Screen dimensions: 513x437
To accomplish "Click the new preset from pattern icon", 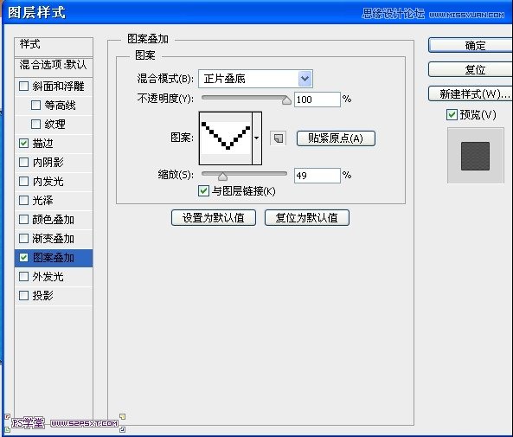I will tap(278, 138).
